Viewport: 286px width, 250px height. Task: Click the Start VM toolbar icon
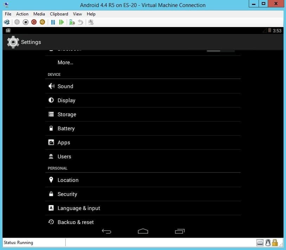point(17,22)
